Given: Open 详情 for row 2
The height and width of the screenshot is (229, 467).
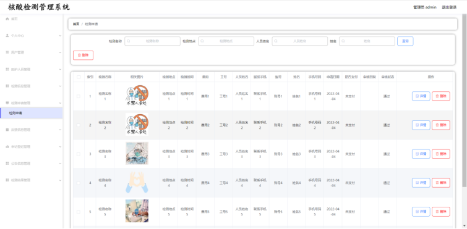Looking at the screenshot, I should (421, 125).
